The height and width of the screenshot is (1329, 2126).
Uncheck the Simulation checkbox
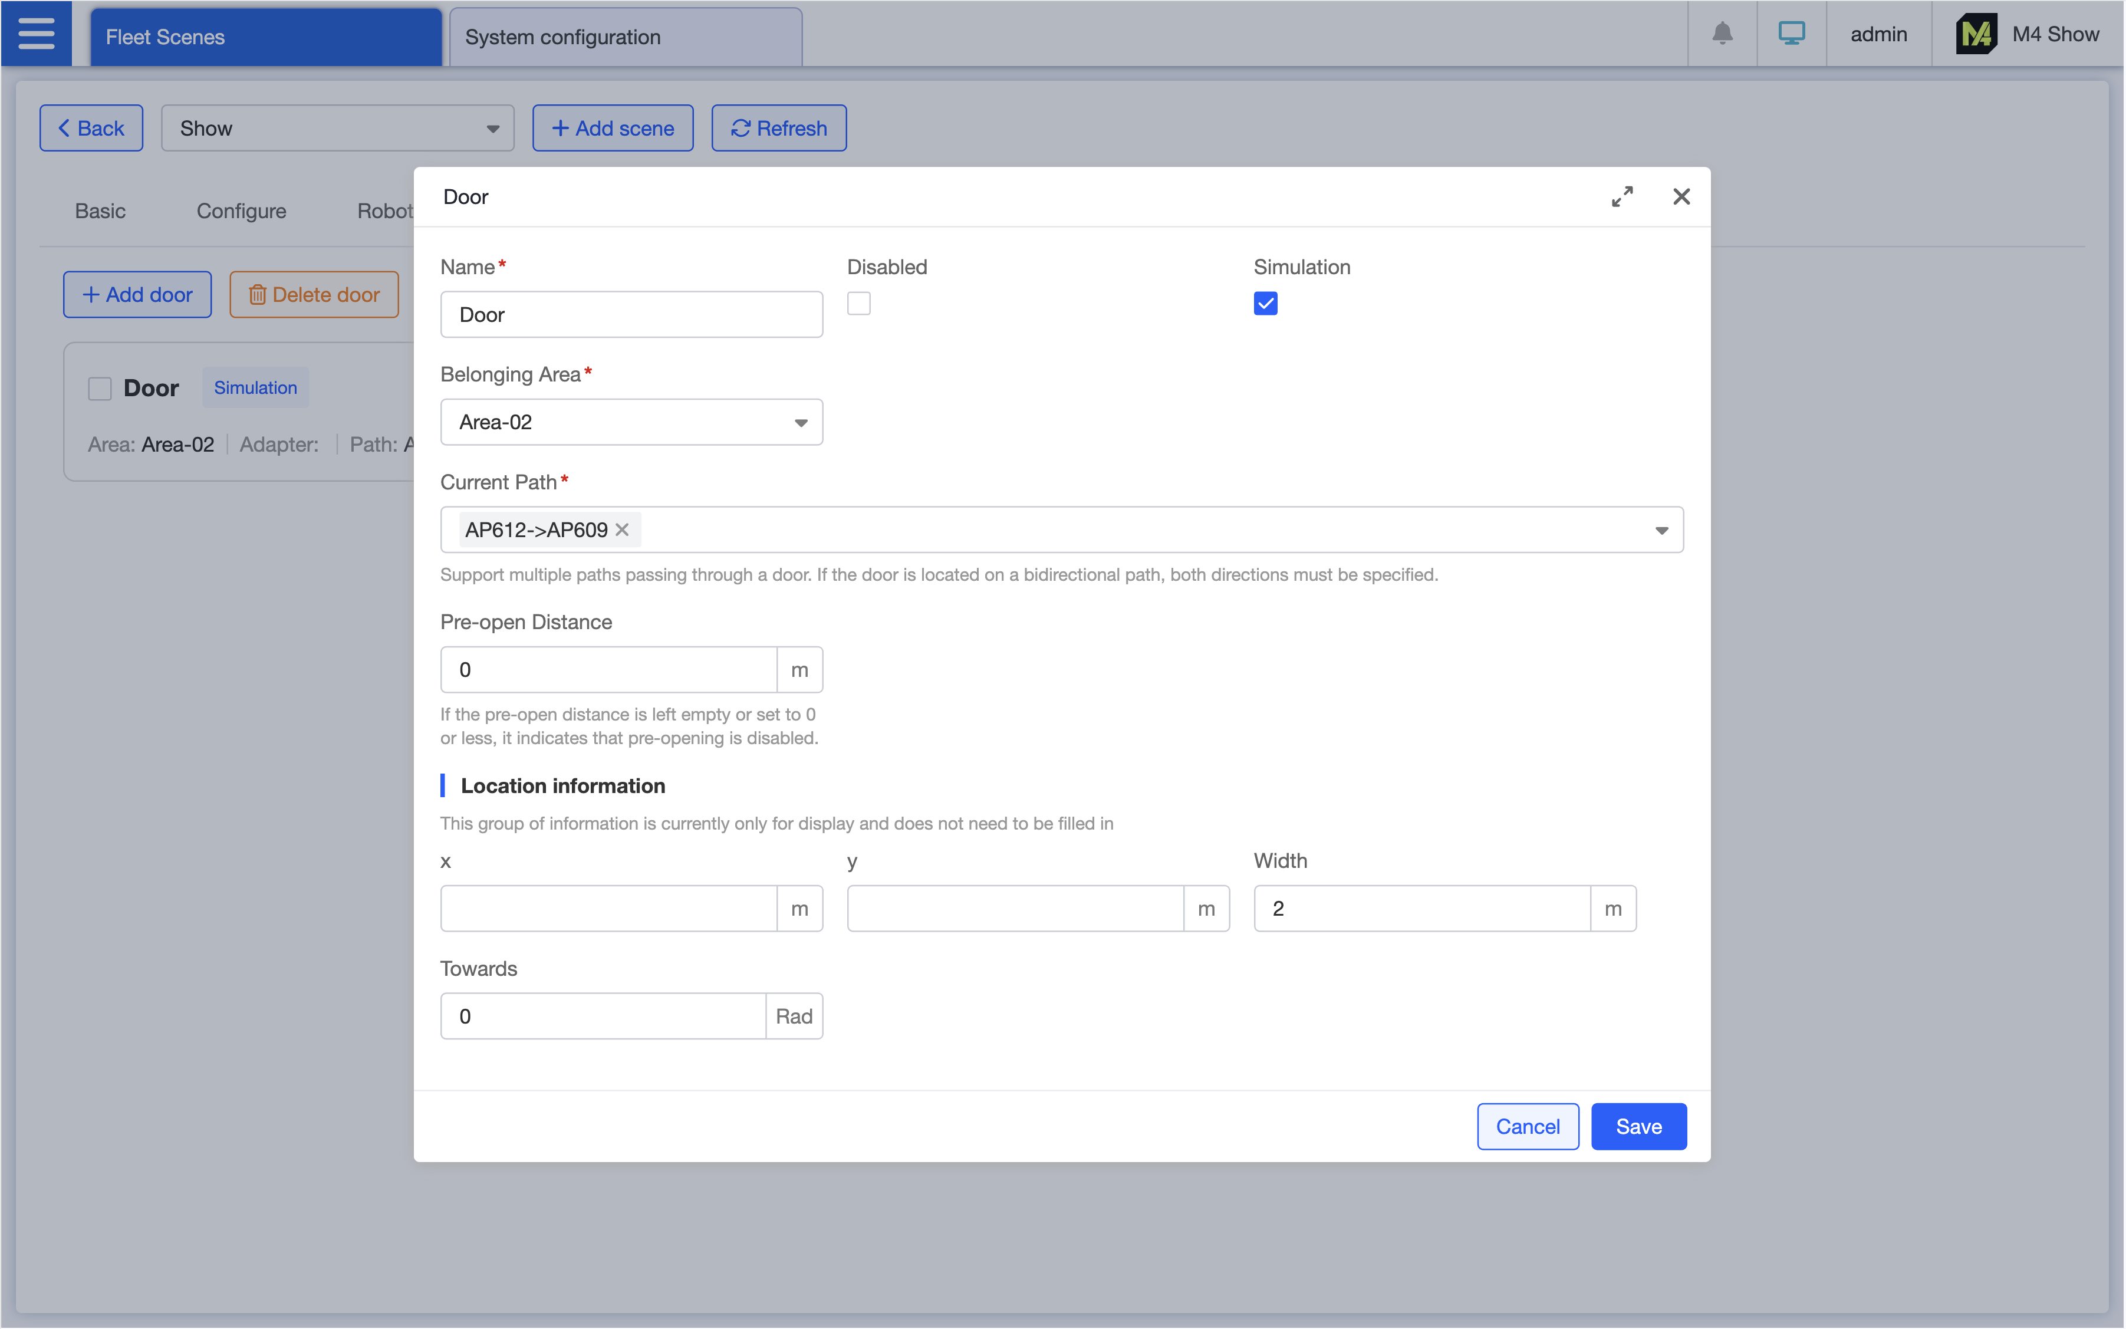1265,303
